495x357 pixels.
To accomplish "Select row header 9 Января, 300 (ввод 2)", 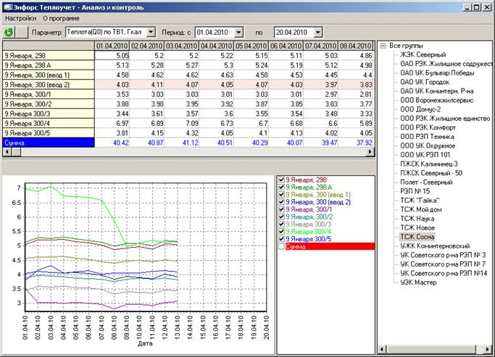I will tap(49, 85).
